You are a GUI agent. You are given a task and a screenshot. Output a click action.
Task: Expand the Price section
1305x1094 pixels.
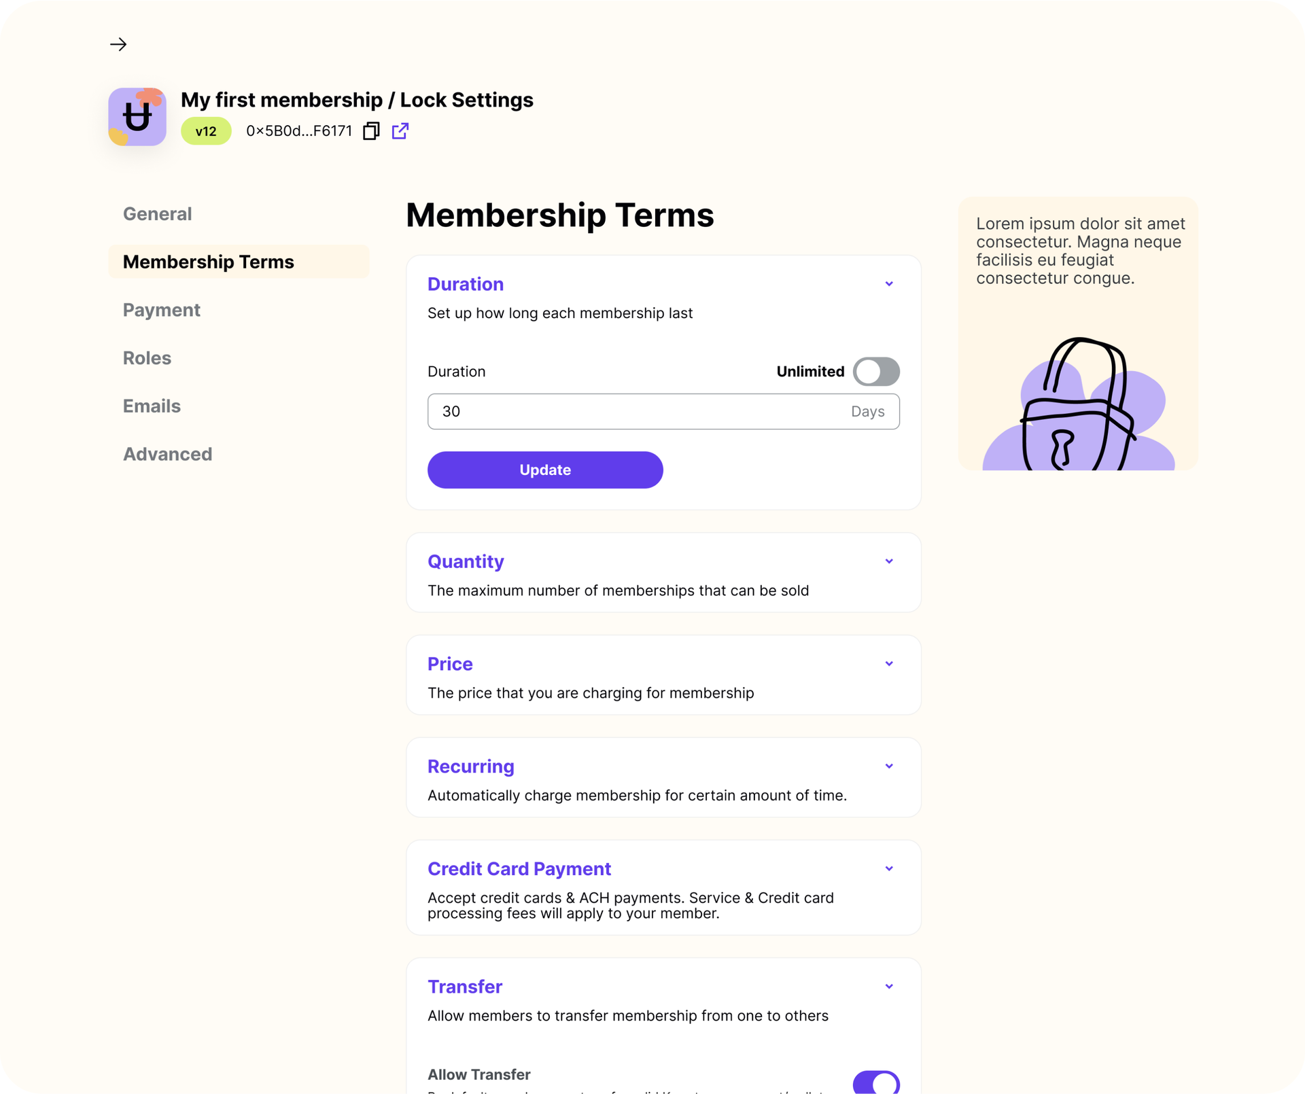click(x=888, y=663)
